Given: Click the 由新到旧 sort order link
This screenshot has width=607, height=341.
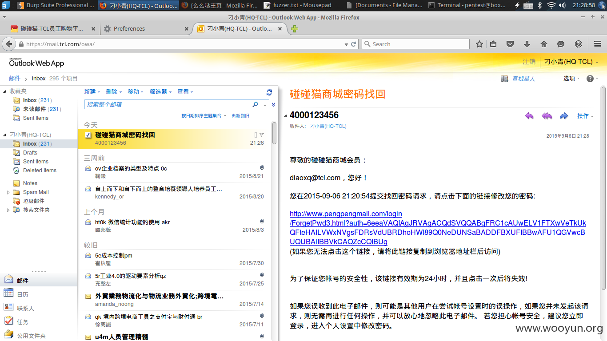Looking at the screenshot, I should coord(240,116).
